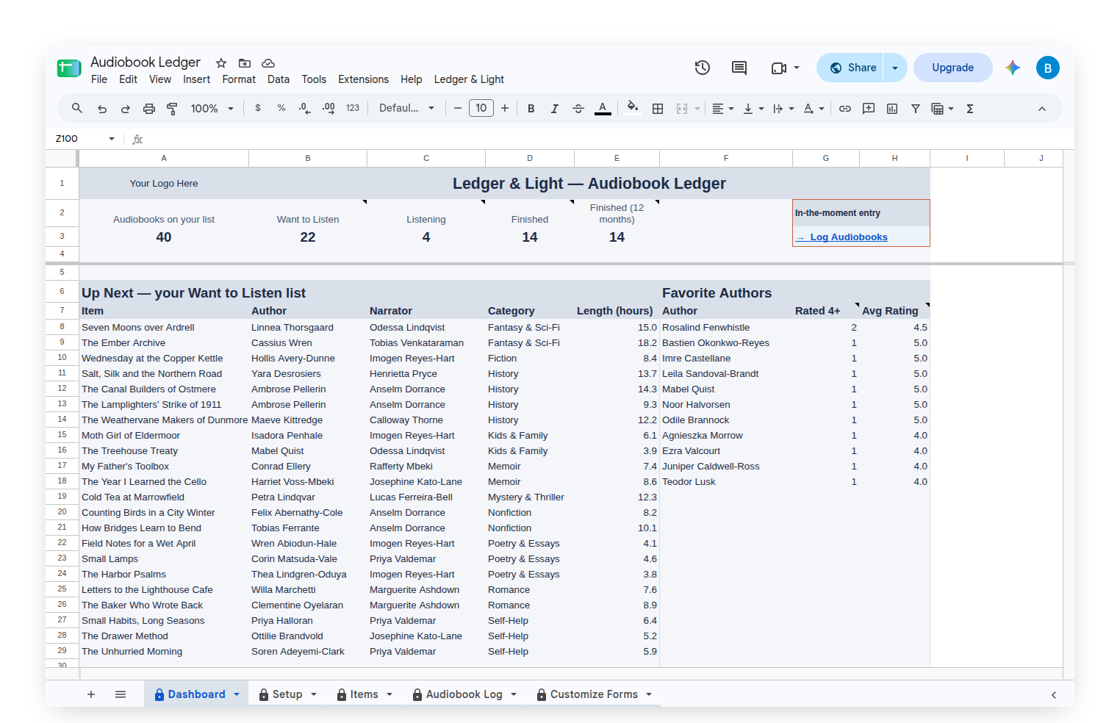The image size is (1120, 723).
Task: Toggle strikethrough formatting
Action: [578, 109]
